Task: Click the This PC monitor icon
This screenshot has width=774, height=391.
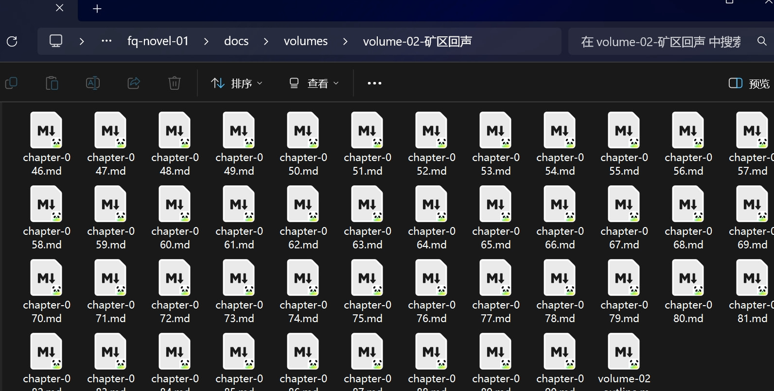Action: coord(56,41)
